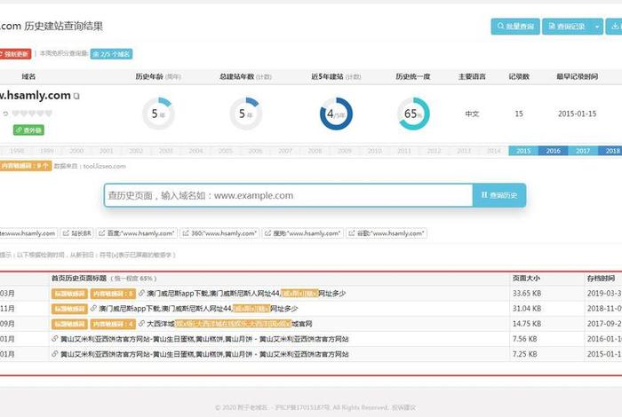The height and width of the screenshot is (417, 622).
Task: Click the 域名 column header
Action: (28, 76)
